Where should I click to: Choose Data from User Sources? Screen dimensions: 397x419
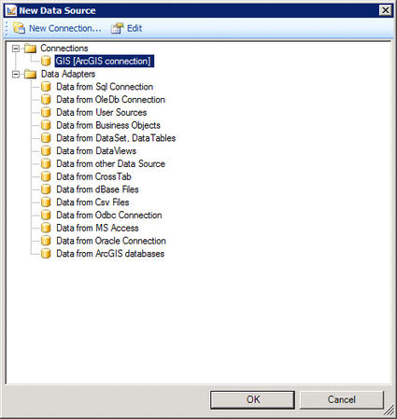click(x=102, y=112)
